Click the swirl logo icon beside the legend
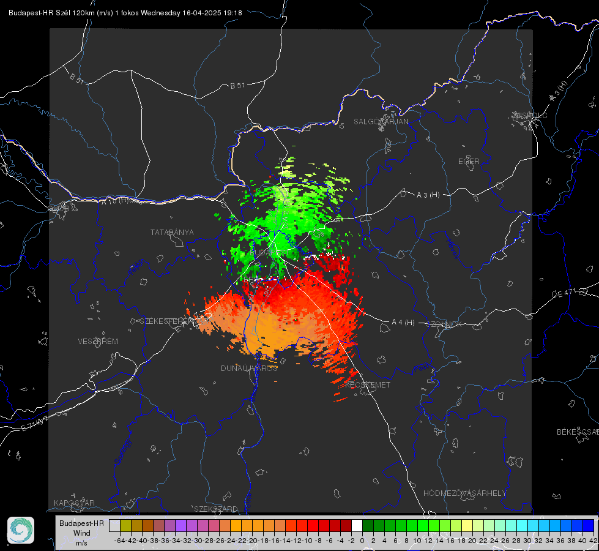The width and height of the screenshot is (599, 551). 21,530
